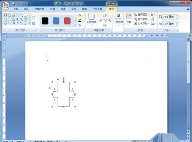Open the customize quick access toolbar dropdown
This screenshot has height=142, width=192.
point(30,4)
